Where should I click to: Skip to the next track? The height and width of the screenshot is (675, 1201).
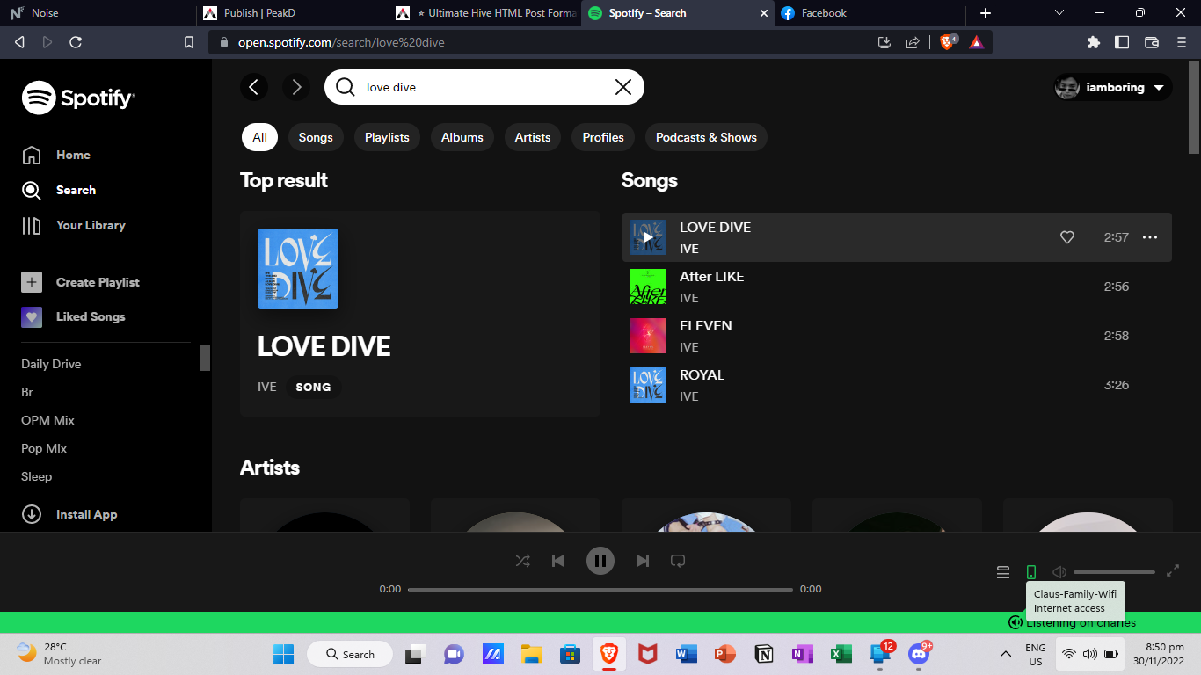pos(643,561)
